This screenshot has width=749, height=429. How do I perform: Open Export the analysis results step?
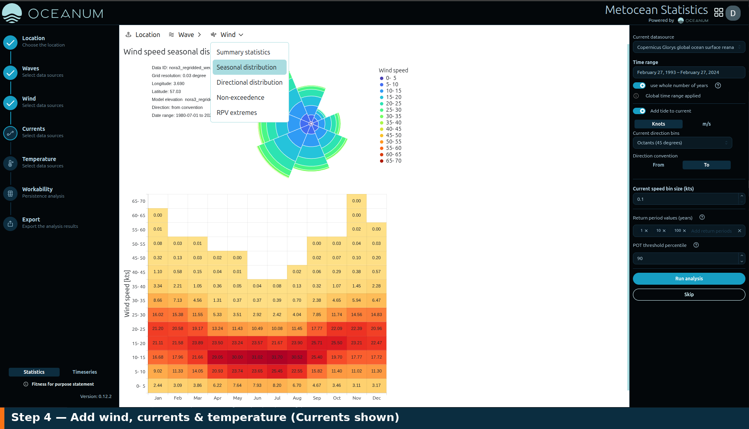pos(50,223)
